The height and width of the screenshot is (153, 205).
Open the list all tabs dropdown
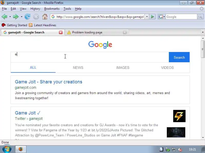[x=203, y=32]
